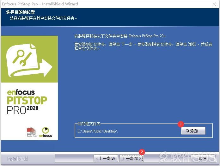
Task: Click the instruction paragraph starting 要安装到此文件夹
Action: [143, 46]
